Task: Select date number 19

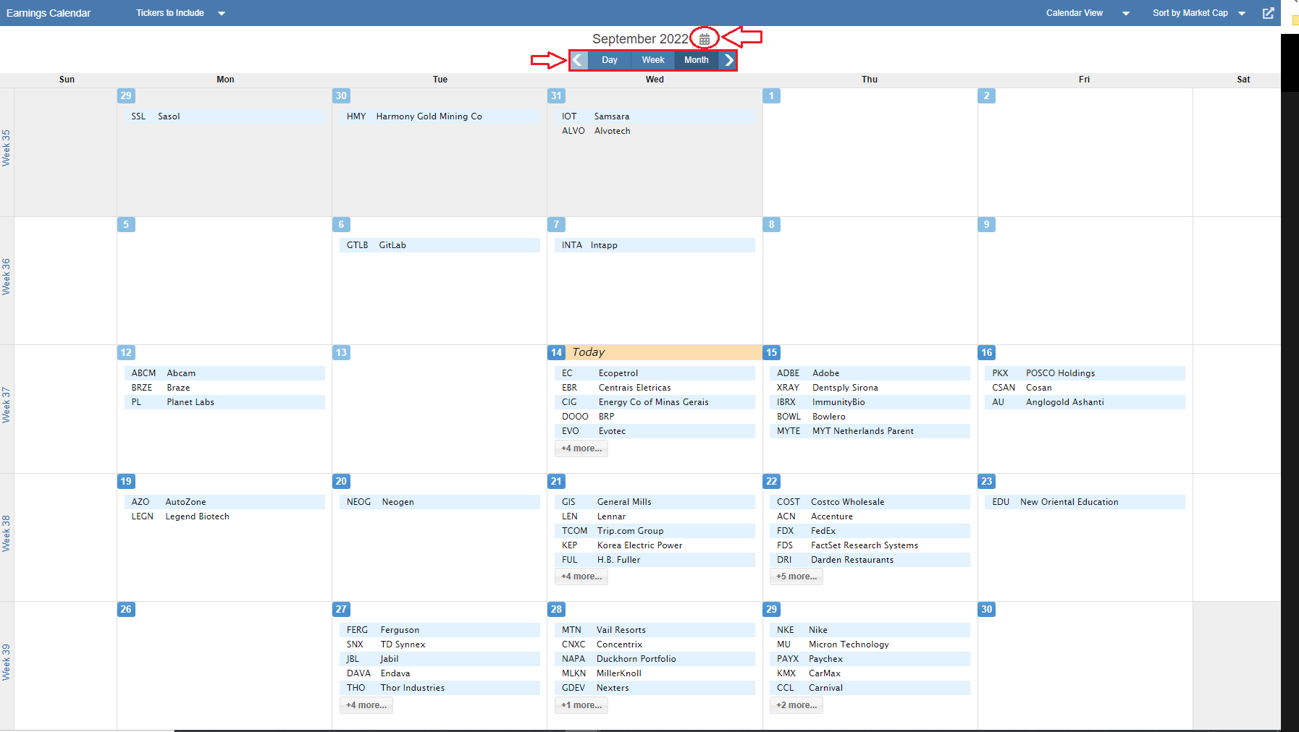Action: pyautogui.click(x=126, y=481)
